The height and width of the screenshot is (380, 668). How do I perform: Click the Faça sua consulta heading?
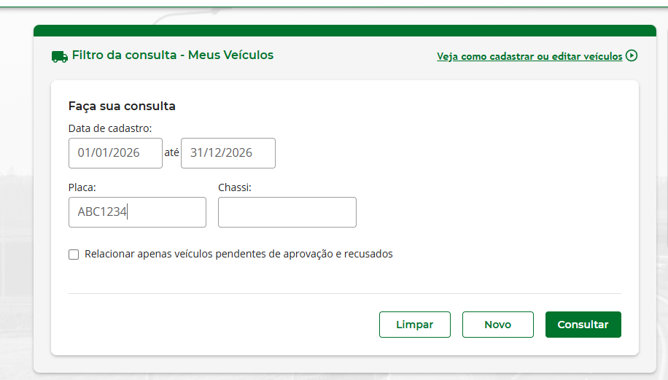(122, 106)
